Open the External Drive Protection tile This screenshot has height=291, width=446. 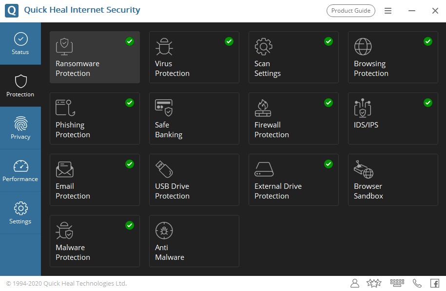click(x=293, y=180)
